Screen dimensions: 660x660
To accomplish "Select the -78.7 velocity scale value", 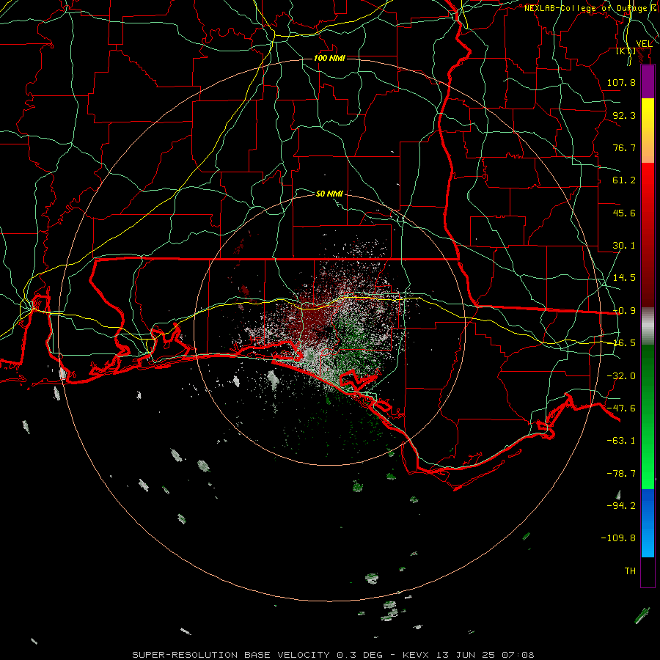I will coord(621,474).
